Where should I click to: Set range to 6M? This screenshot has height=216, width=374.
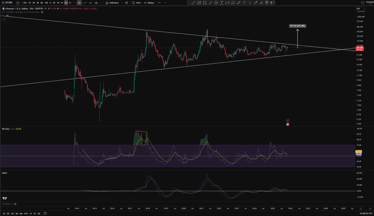21,214
